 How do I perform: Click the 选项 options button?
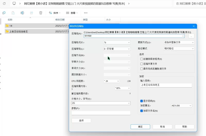click(81, 121)
